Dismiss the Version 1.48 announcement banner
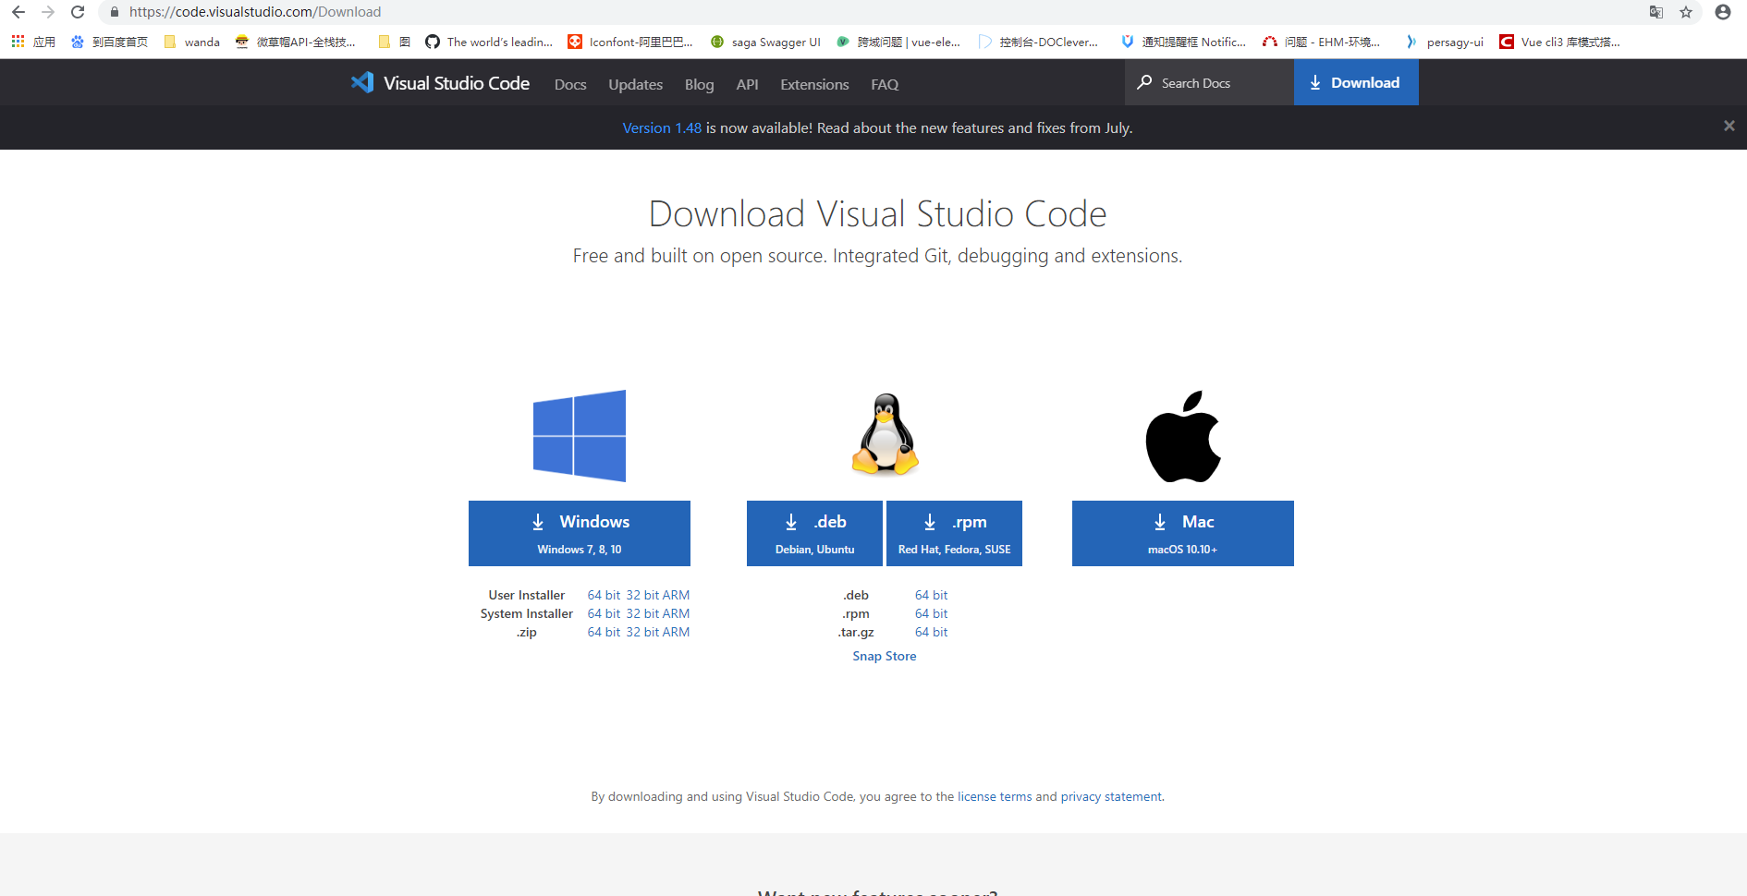The width and height of the screenshot is (1747, 896). click(x=1729, y=126)
